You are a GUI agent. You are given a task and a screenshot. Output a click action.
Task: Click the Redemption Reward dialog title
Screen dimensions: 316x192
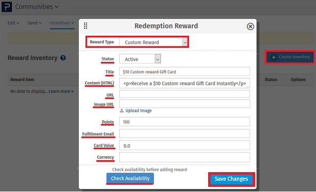click(x=166, y=26)
